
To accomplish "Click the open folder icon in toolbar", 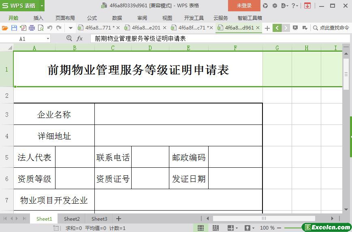I will [x=5, y=28].
